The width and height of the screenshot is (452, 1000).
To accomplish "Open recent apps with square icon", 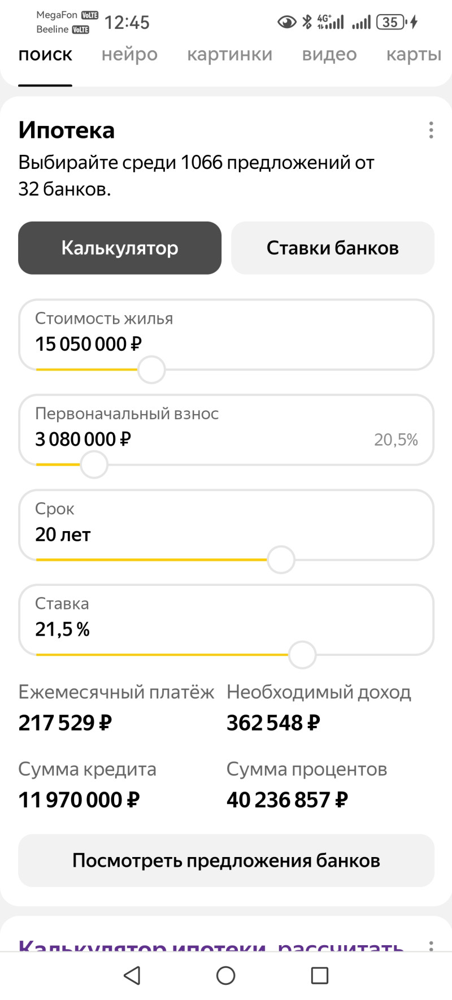I will click(320, 975).
